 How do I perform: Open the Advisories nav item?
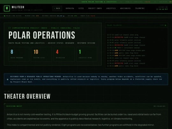click(x=125, y=8)
